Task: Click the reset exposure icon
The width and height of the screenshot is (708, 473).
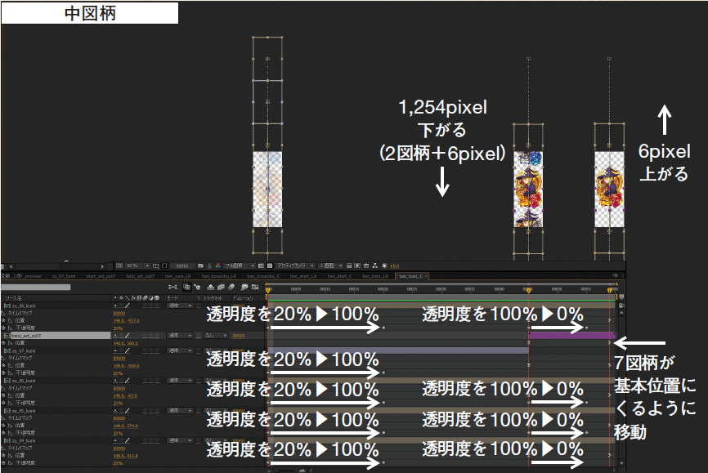Action: [384, 266]
